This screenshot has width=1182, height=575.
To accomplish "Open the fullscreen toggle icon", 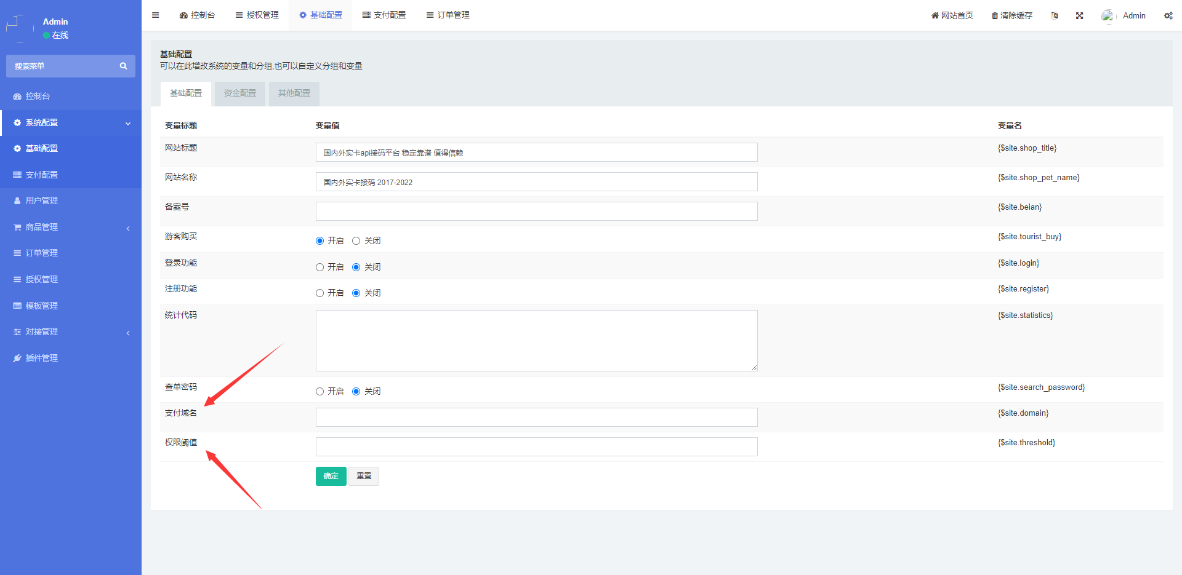I will (1079, 15).
